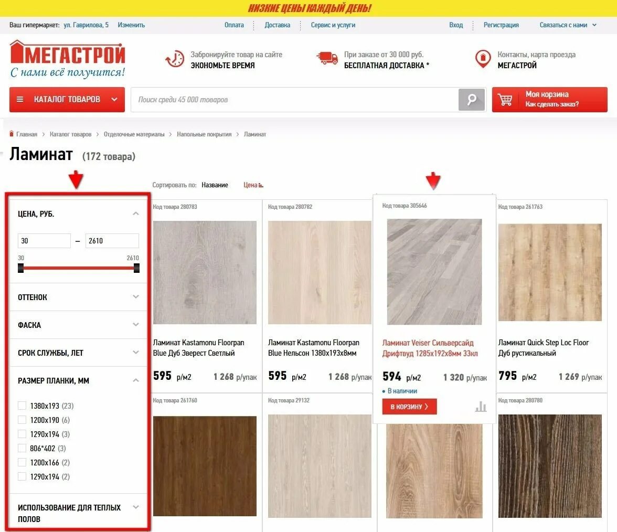
Task: Open the Оплата top menu link
Action: (x=234, y=25)
